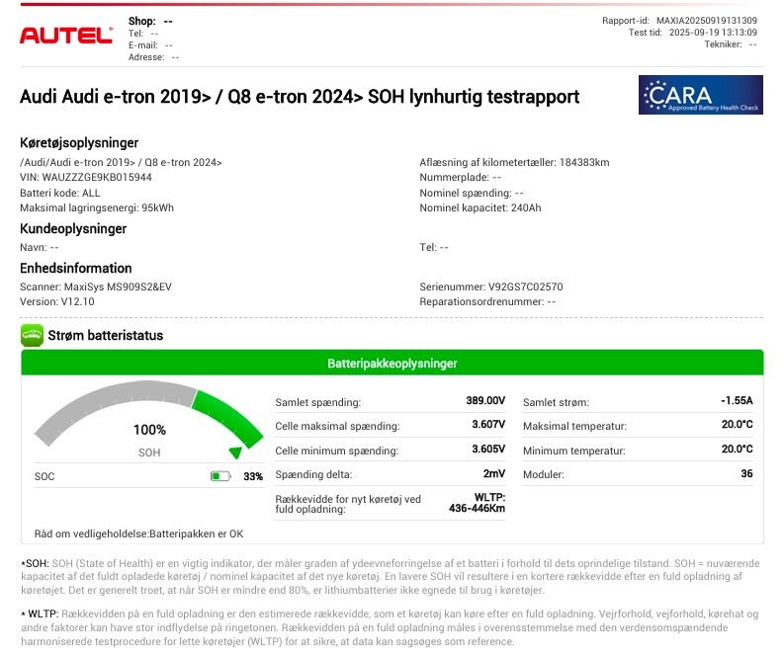Click the Rapport-id value at top right
The height and width of the screenshot is (655, 784).
[x=707, y=20]
